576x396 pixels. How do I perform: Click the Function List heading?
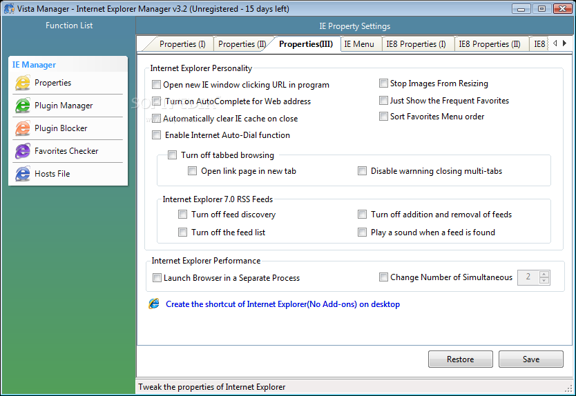click(69, 26)
